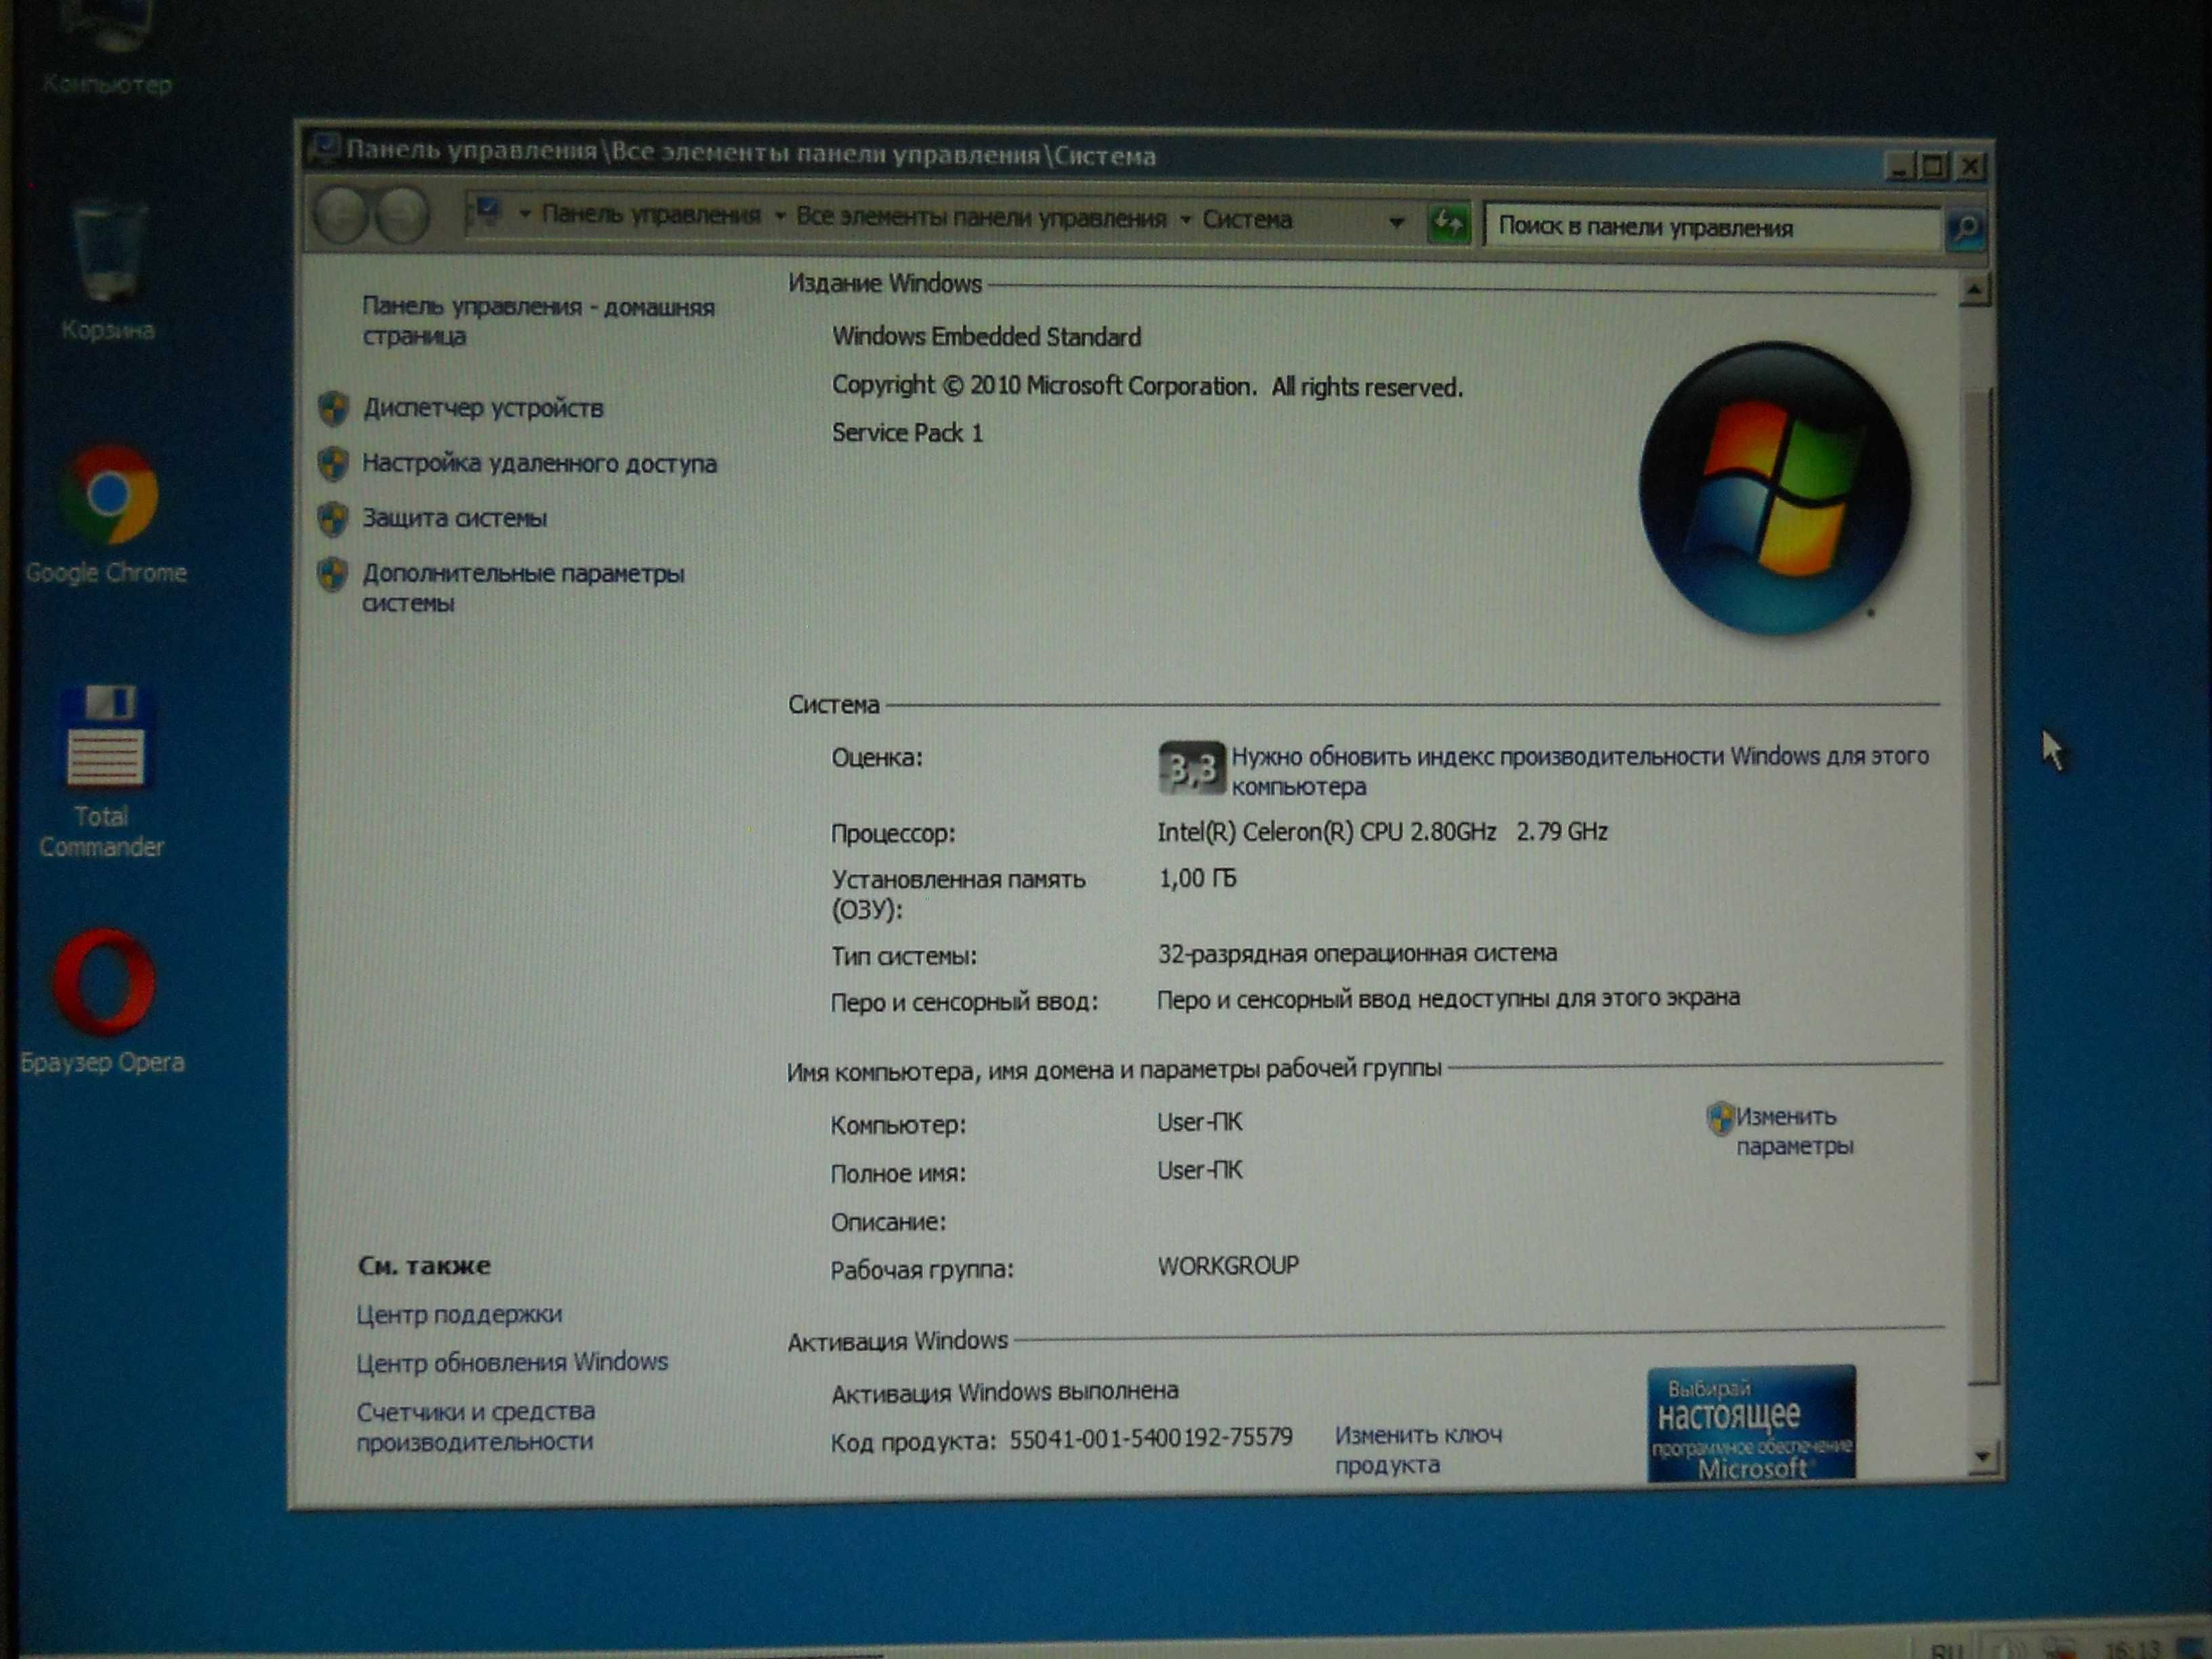Open Счетчики и средства производительности link
The image size is (2212, 1659).
[476, 1426]
